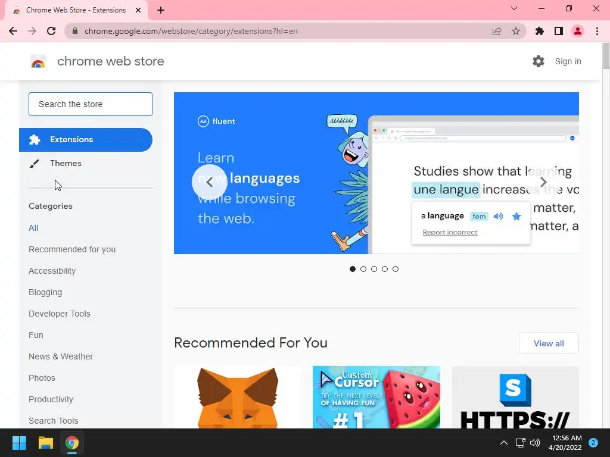Screen dimensions: 610x457
Task: Sign in to the web store
Action: 568,61
